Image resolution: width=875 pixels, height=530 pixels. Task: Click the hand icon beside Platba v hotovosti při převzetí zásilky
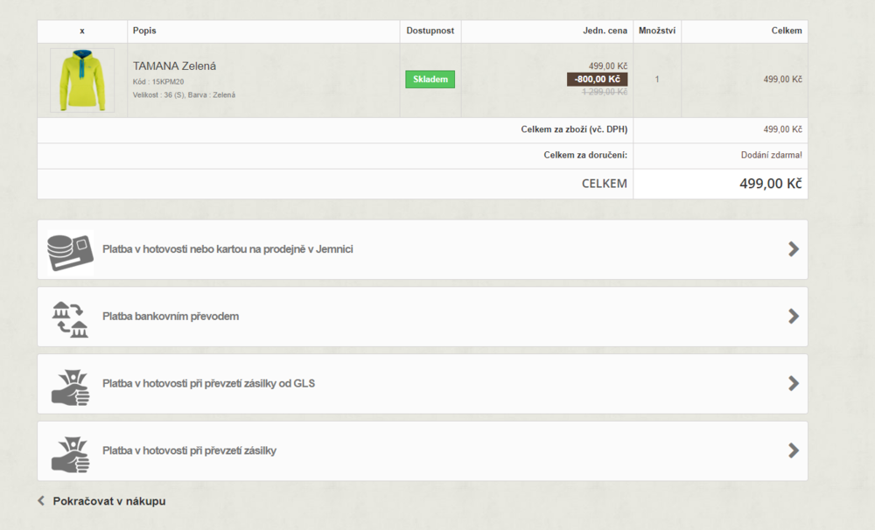pyautogui.click(x=70, y=454)
